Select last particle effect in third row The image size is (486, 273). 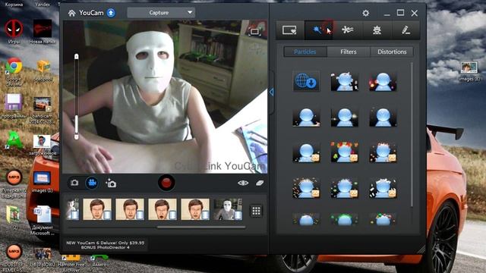click(383, 153)
